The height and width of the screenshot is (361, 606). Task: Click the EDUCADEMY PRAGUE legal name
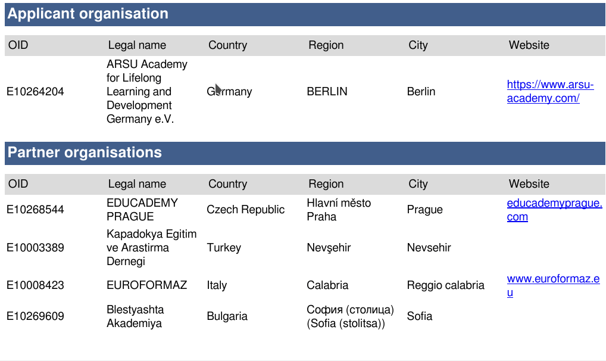tap(142, 210)
